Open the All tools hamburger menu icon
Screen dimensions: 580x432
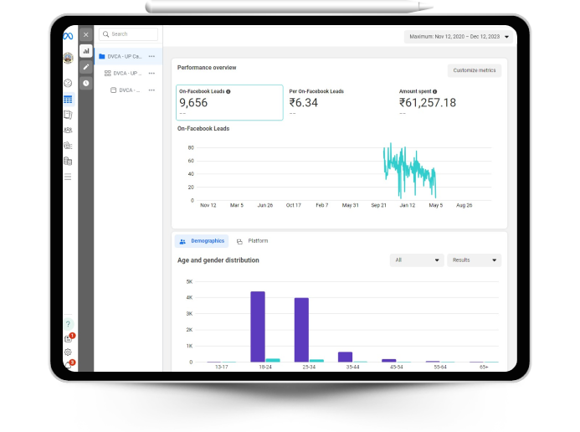(x=68, y=176)
